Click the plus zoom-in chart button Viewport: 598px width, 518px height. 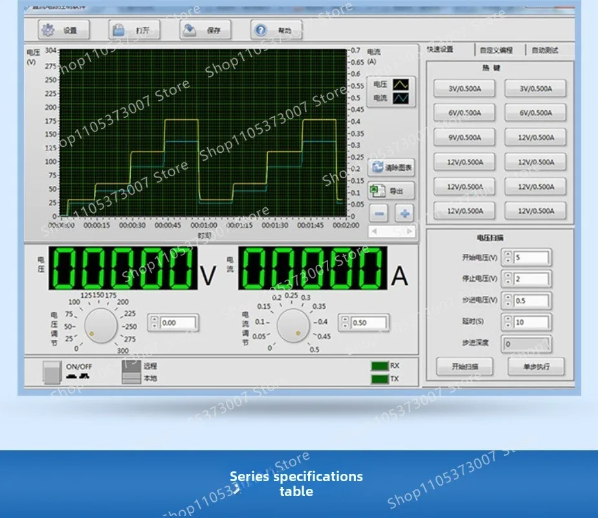coord(404,214)
